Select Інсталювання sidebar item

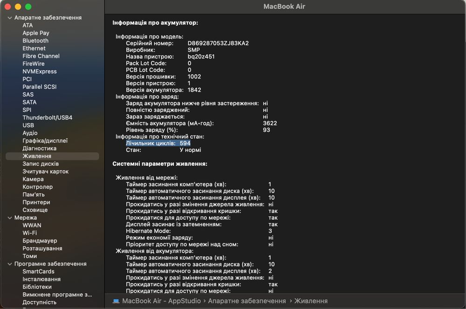[x=41, y=279]
